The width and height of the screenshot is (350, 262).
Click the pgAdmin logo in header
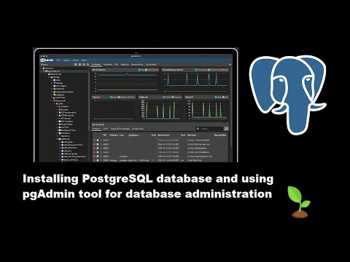click(x=47, y=60)
